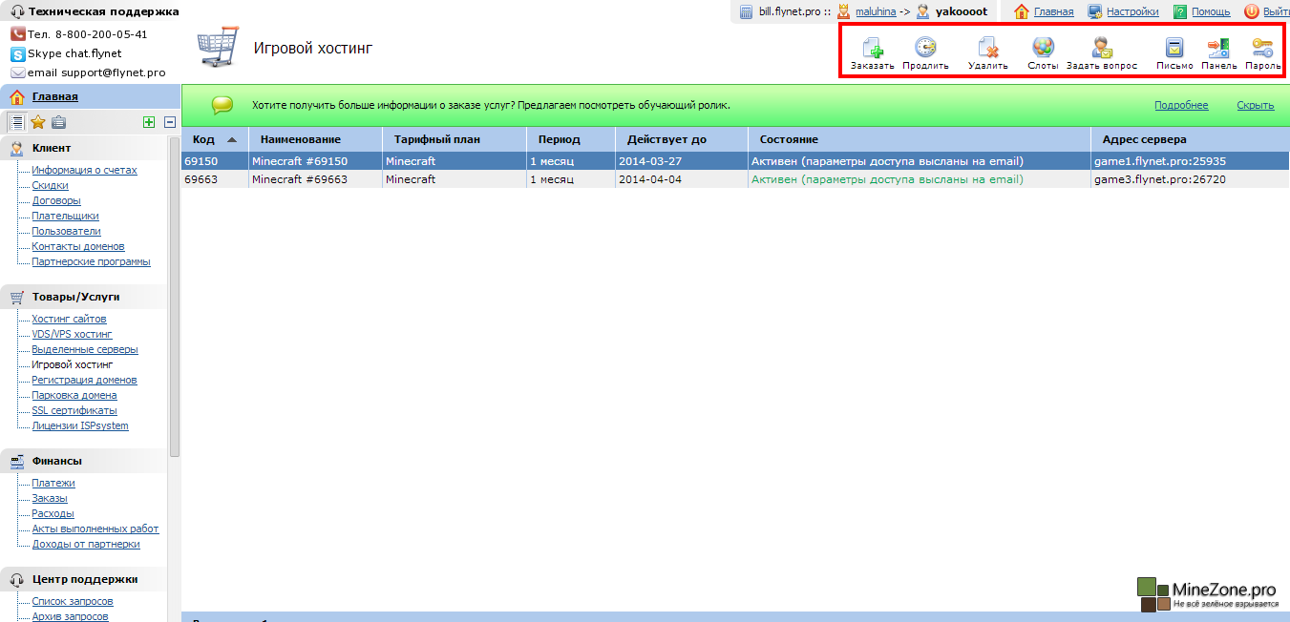This screenshot has width=1290, height=622.
Task: Click the Заказать order icon
Action: coord(872,49)
